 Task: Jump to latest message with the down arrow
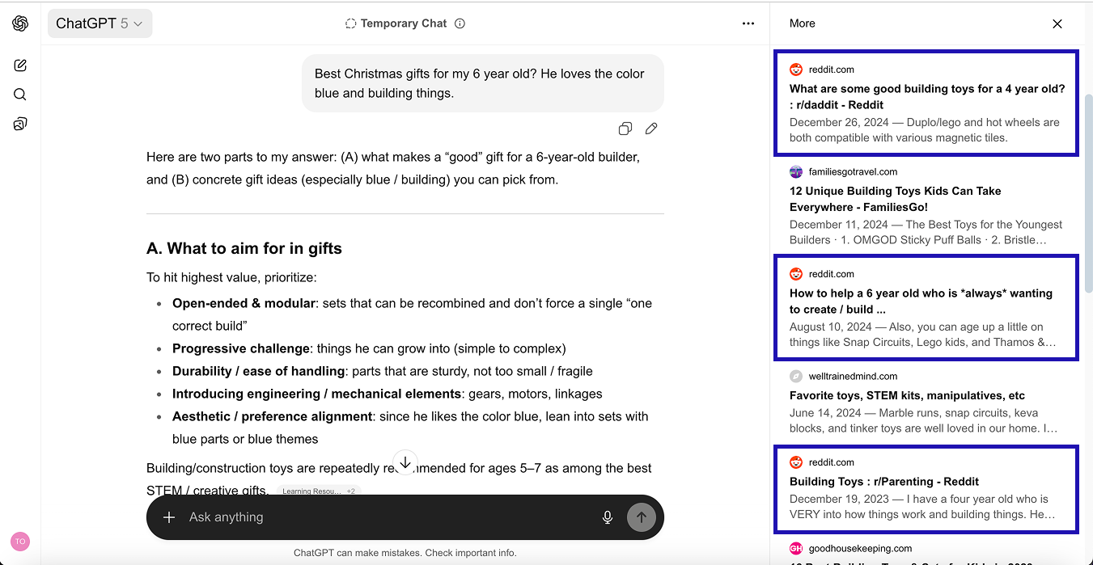(405, 462)
